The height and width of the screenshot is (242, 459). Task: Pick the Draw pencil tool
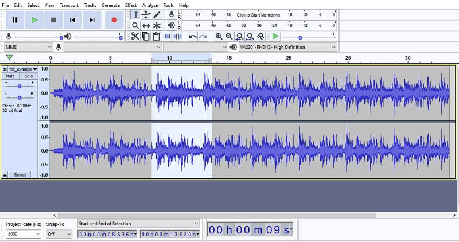click(x=157, y=14)
